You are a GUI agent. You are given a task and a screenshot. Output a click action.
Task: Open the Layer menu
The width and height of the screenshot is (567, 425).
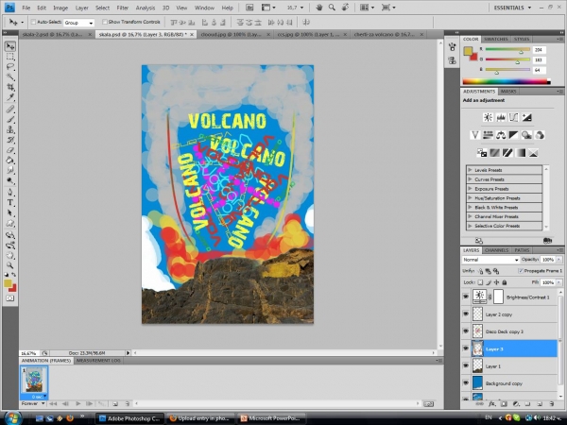click(81, 8)
